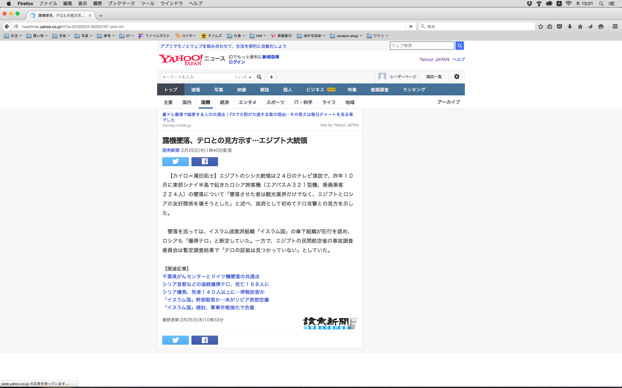Go to Firefox home icon
This screenshot has width=622, height=388.
[x=580, y=27]
